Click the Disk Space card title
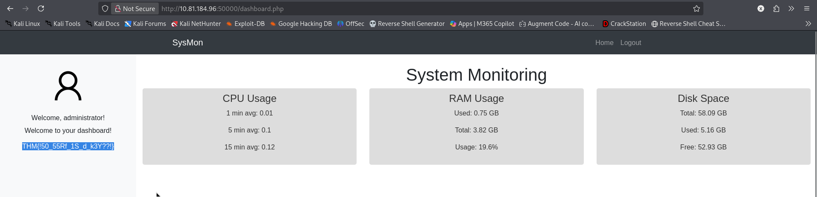 click(x=703, y=98)
